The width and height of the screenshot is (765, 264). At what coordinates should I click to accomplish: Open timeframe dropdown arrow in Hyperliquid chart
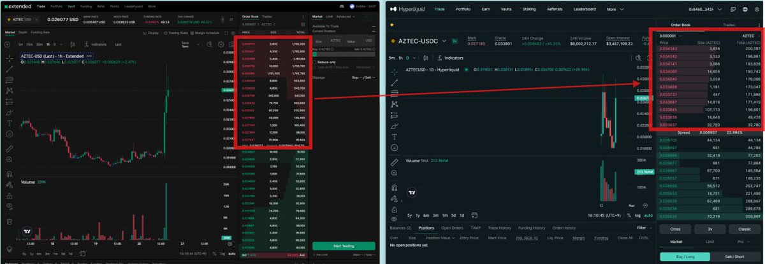pyautogui.click(x=414, y=57)
